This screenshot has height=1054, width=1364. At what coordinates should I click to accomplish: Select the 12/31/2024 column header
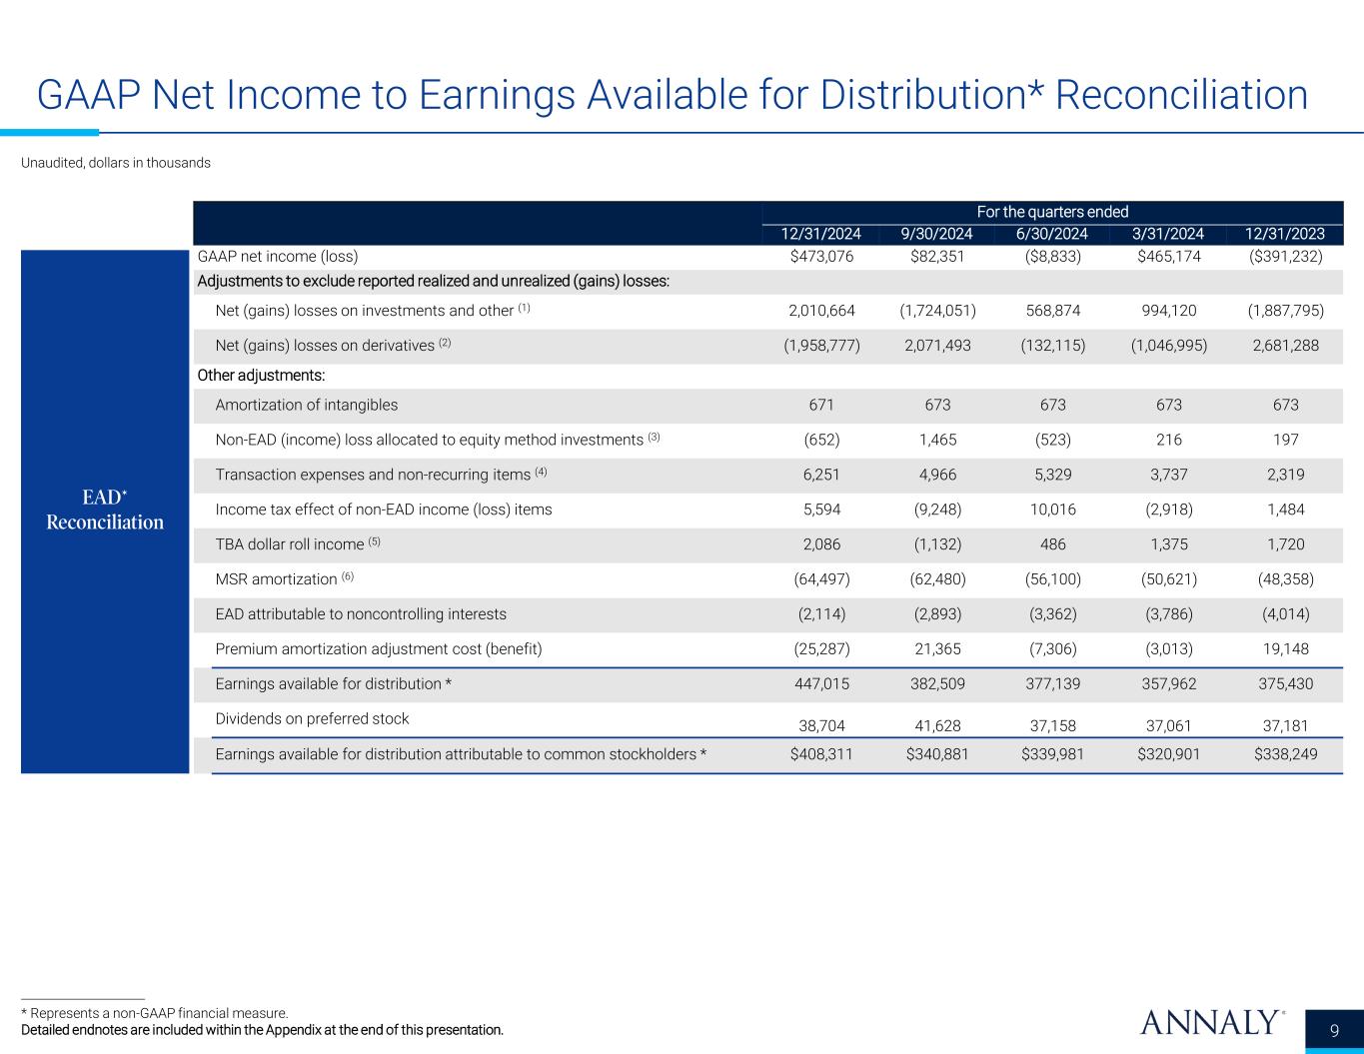click(x=820, y=234)
